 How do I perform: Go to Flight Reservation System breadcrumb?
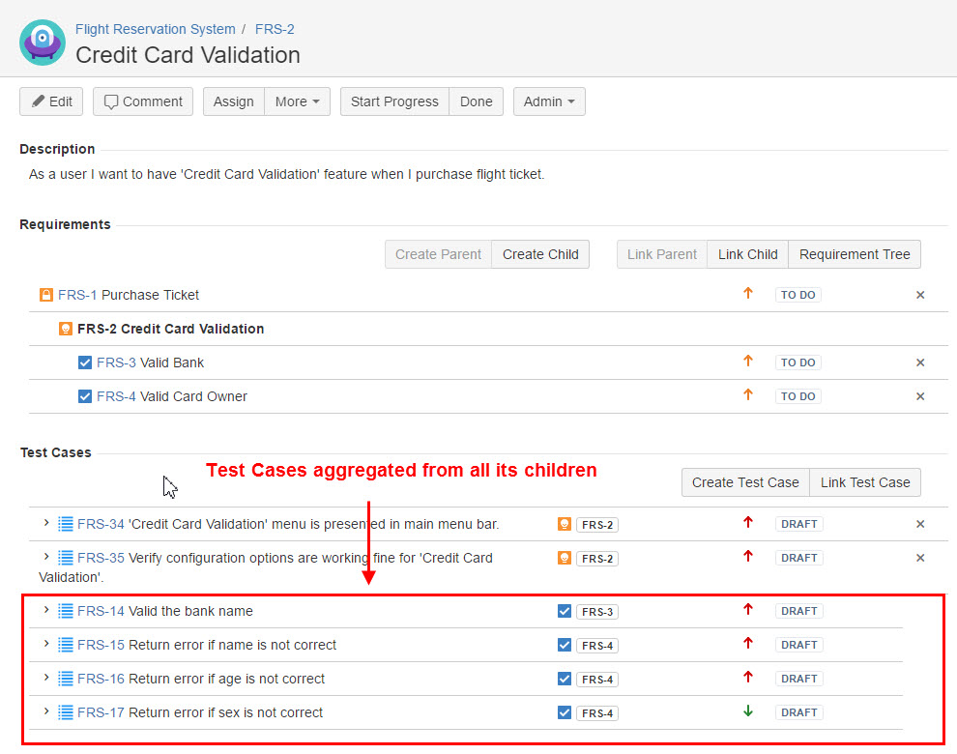coord(155,29)
